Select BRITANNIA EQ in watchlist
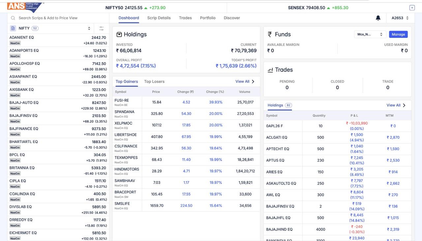422x241 pixels. tap(58, 170)
